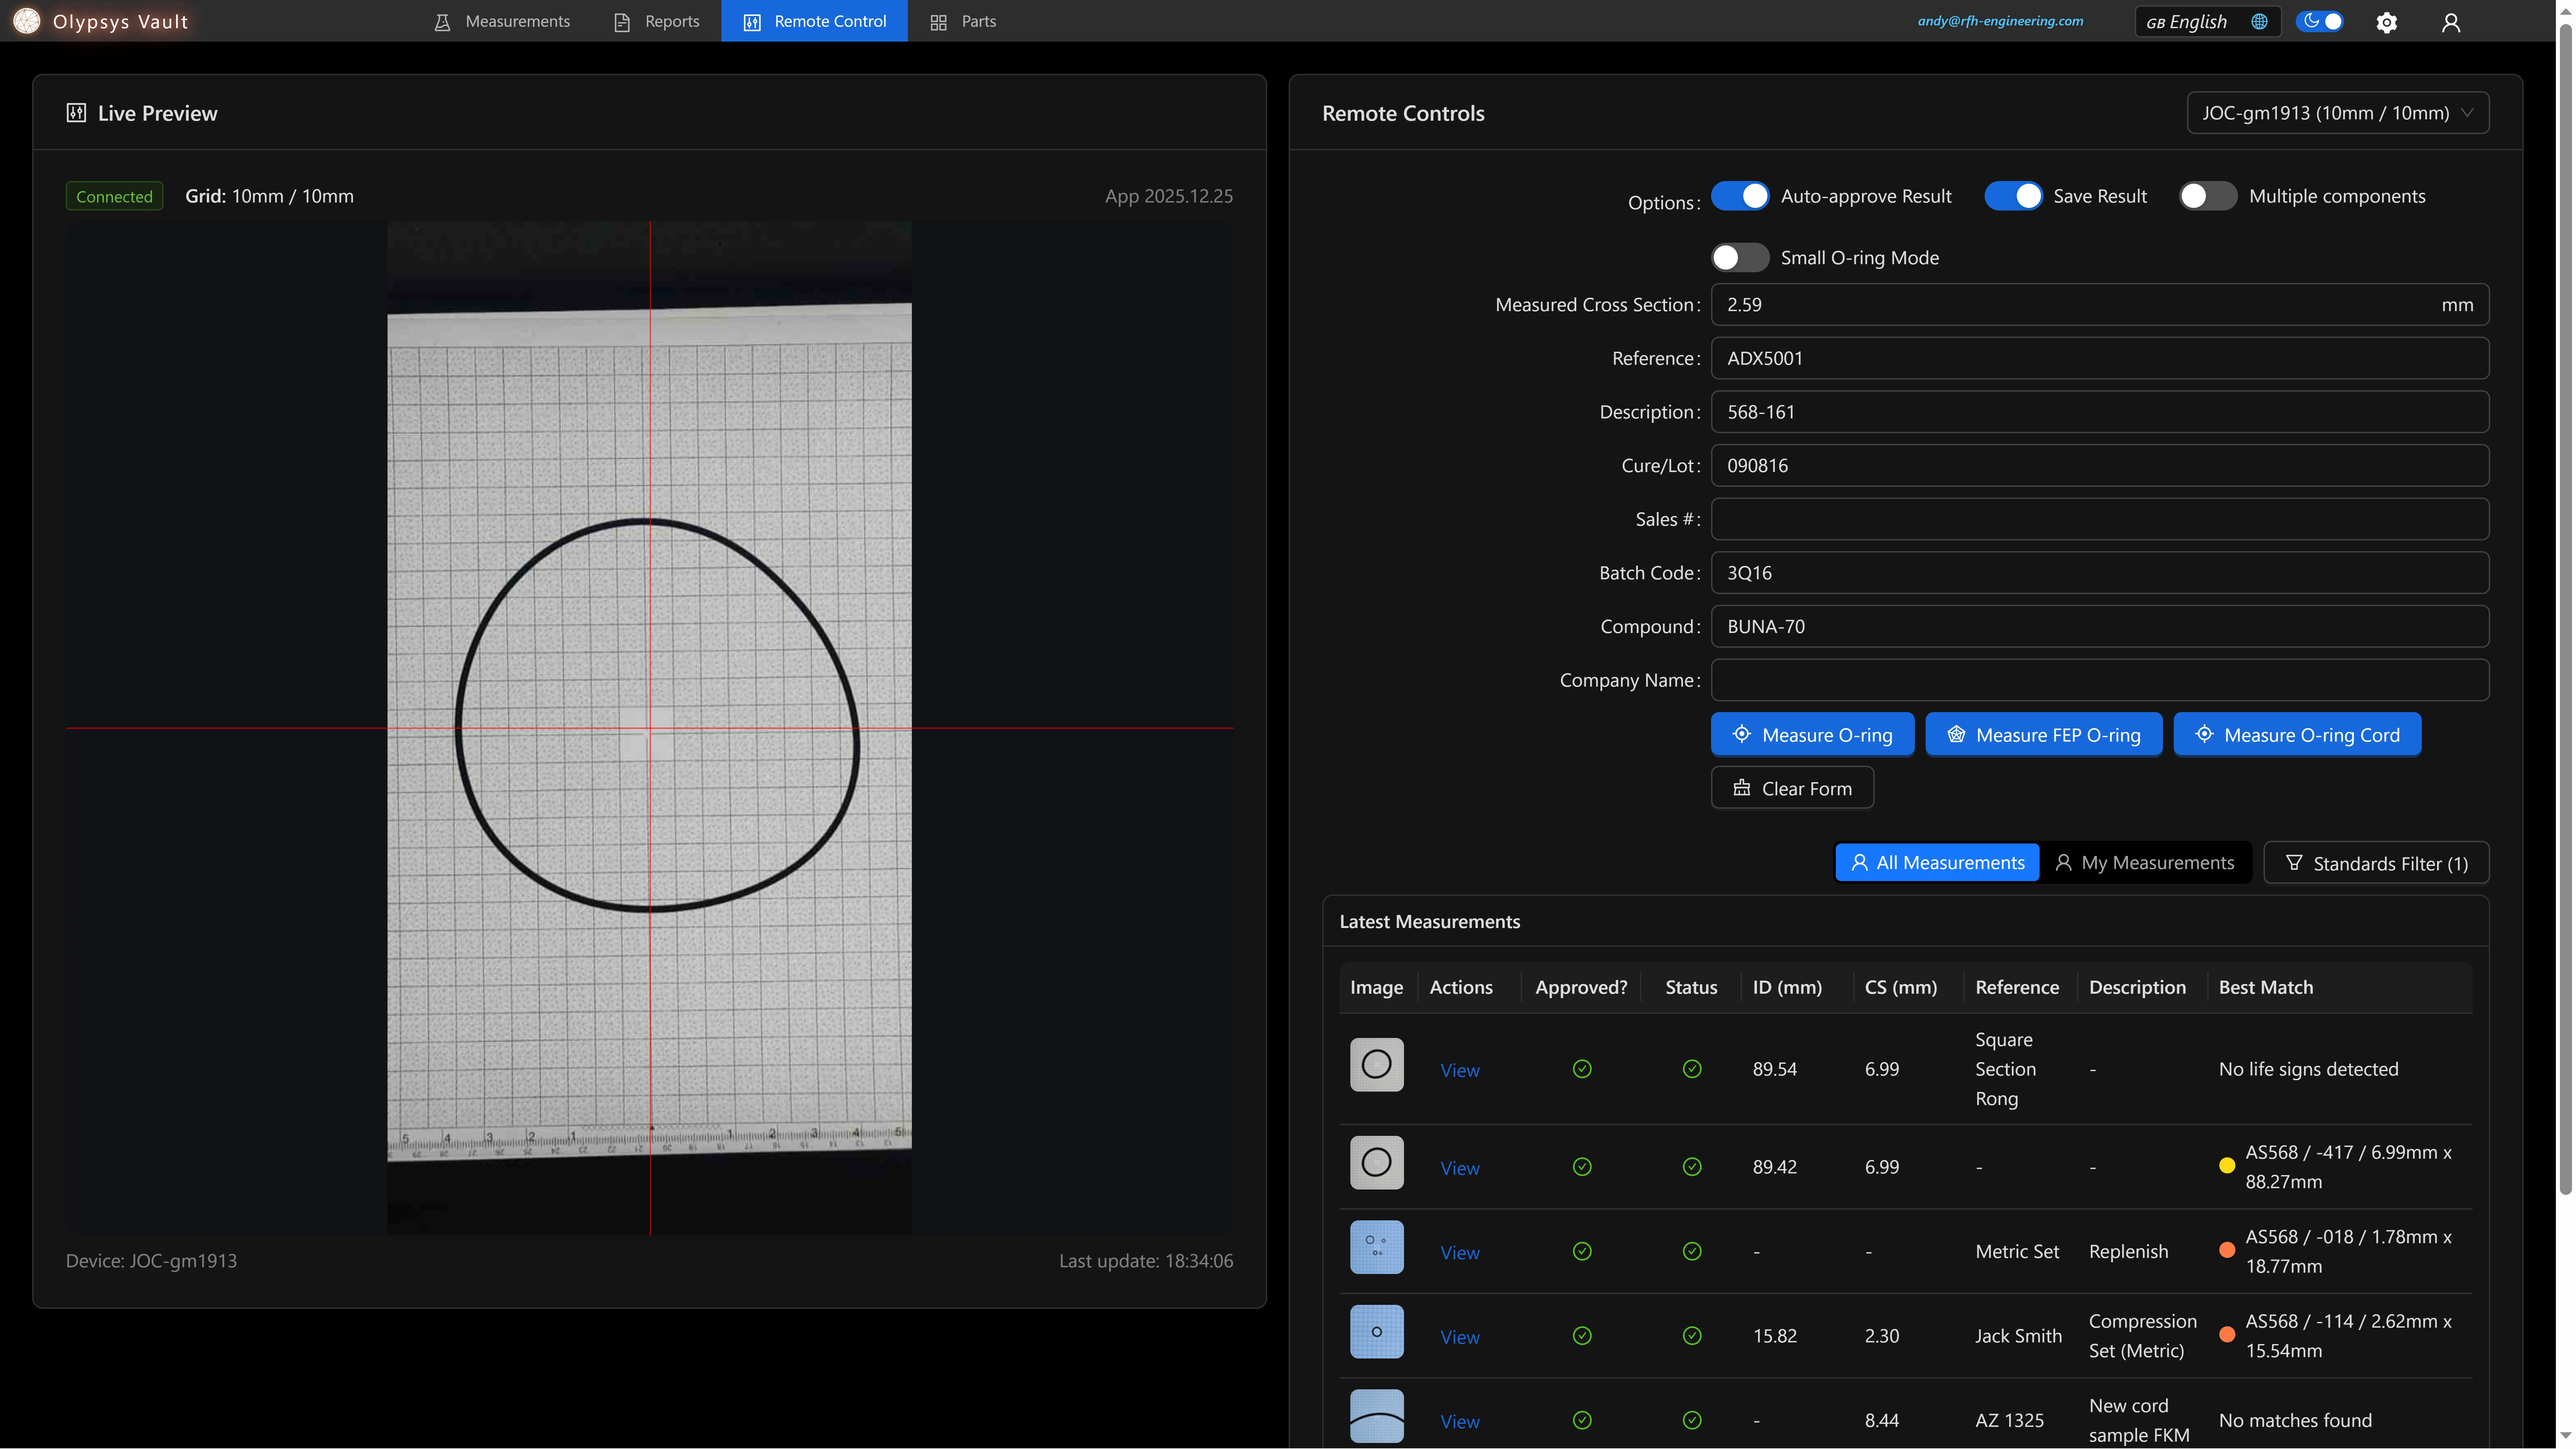Enable Small O-ring Mode

(1740, 257)
